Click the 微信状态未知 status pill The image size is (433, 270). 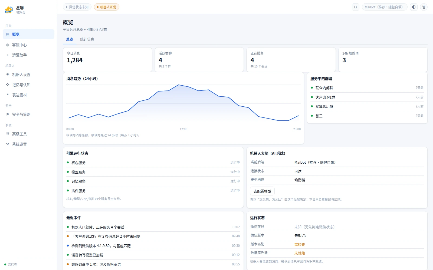click(x=77, y=7)
